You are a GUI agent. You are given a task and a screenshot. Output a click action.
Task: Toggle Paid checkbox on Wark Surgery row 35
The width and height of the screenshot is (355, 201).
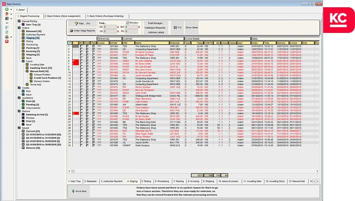[94, 146]
